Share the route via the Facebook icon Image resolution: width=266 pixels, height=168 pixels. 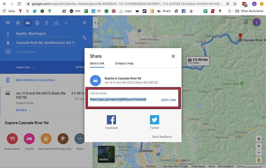pyautogui.click(x=111, y=120)
